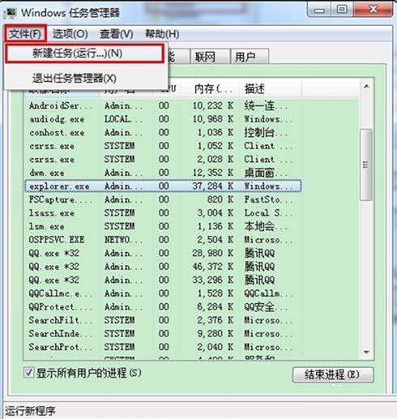The image size is (397, 419).
Task: Close the Task Manager window
Action: click(374, 10)
